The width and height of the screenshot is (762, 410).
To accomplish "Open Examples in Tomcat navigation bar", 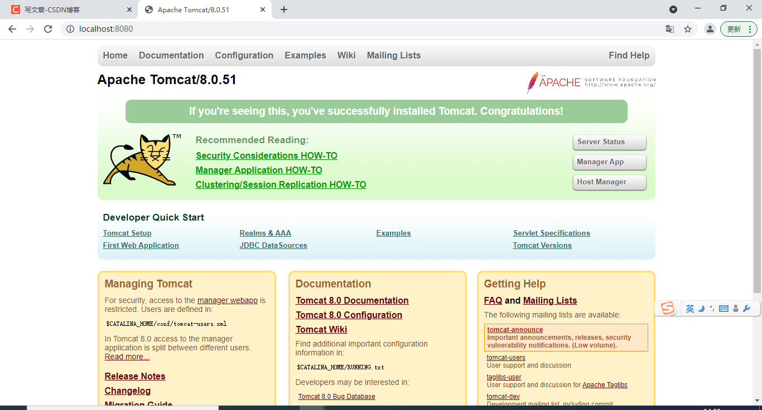I will 305,55.
